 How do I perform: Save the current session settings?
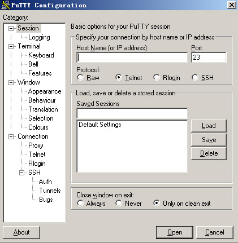209,140
